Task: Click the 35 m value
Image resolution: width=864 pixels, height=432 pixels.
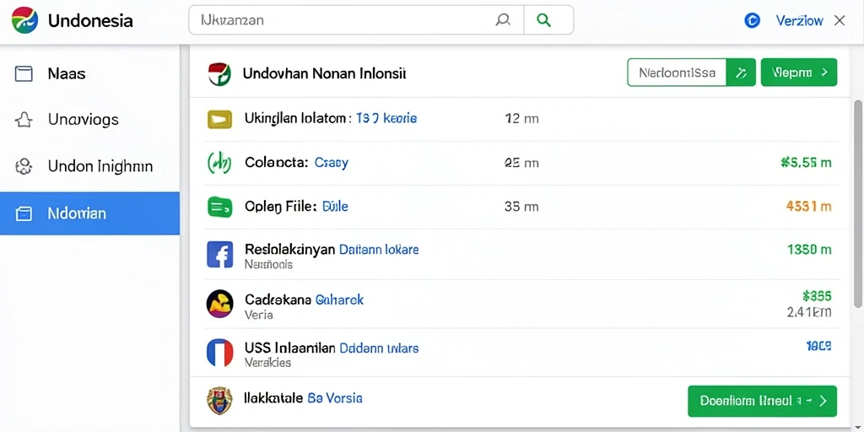Action: point(521,207)
